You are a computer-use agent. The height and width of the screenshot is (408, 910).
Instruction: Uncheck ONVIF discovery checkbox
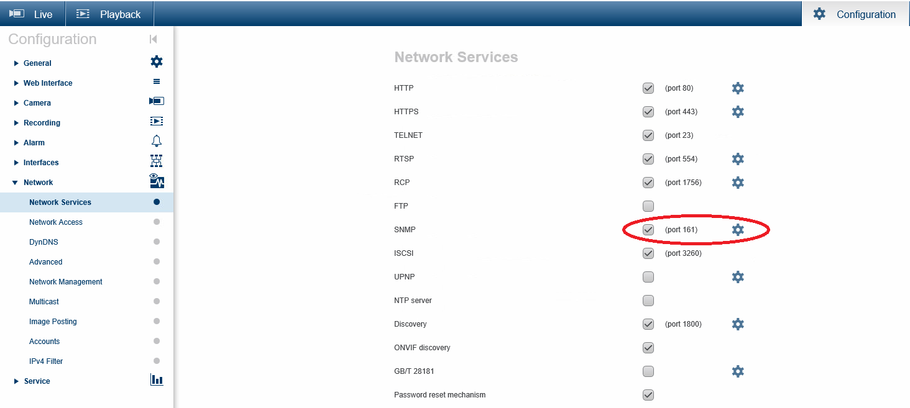click(648, 348)
